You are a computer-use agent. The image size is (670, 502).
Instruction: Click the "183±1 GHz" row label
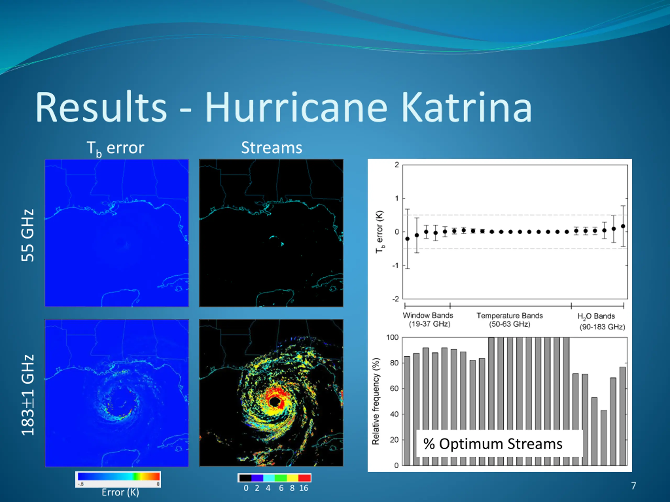pos(27,395)
